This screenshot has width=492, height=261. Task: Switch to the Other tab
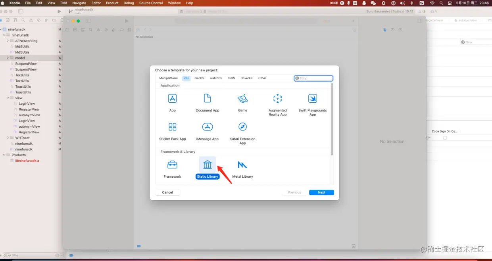tap(262, 78)
